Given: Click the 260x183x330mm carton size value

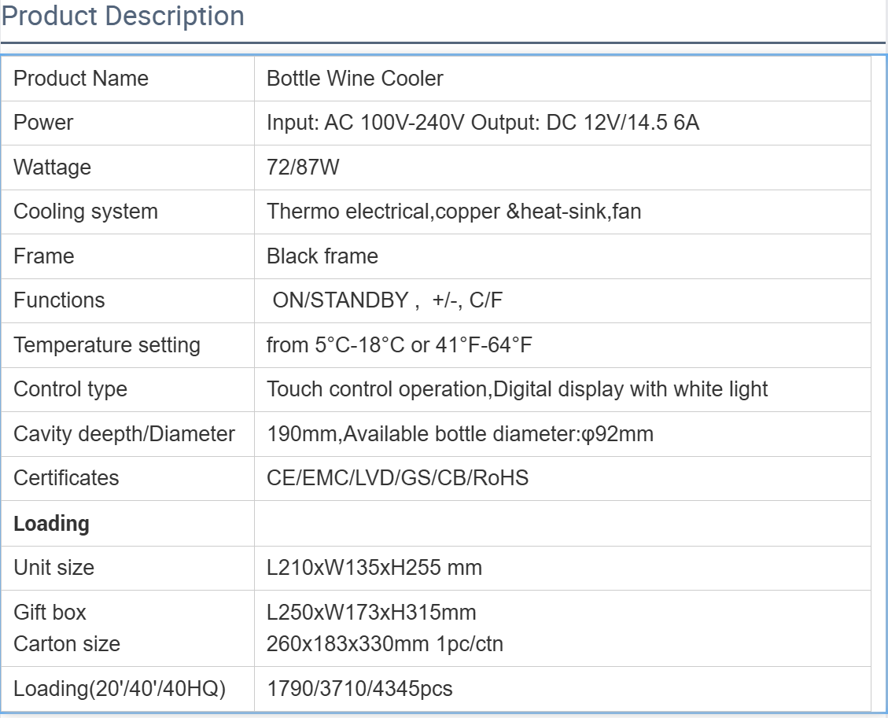Looking at the screenshot, I should click(385, 644).
